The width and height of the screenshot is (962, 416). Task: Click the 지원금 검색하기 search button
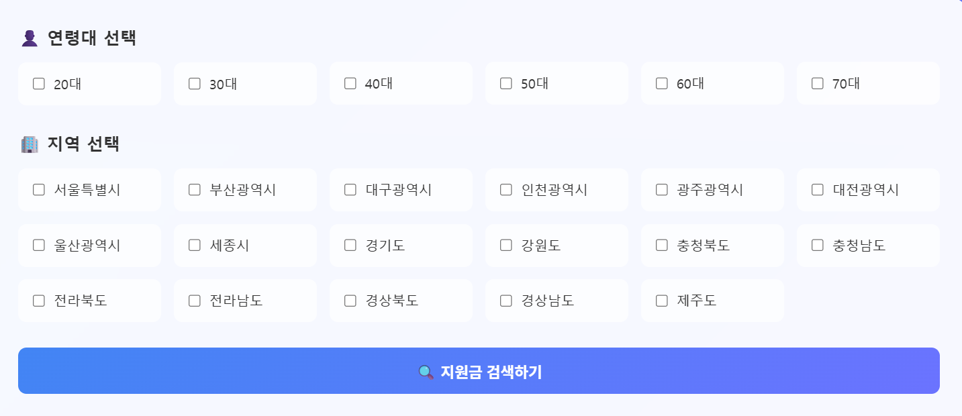tap(479, 371)
